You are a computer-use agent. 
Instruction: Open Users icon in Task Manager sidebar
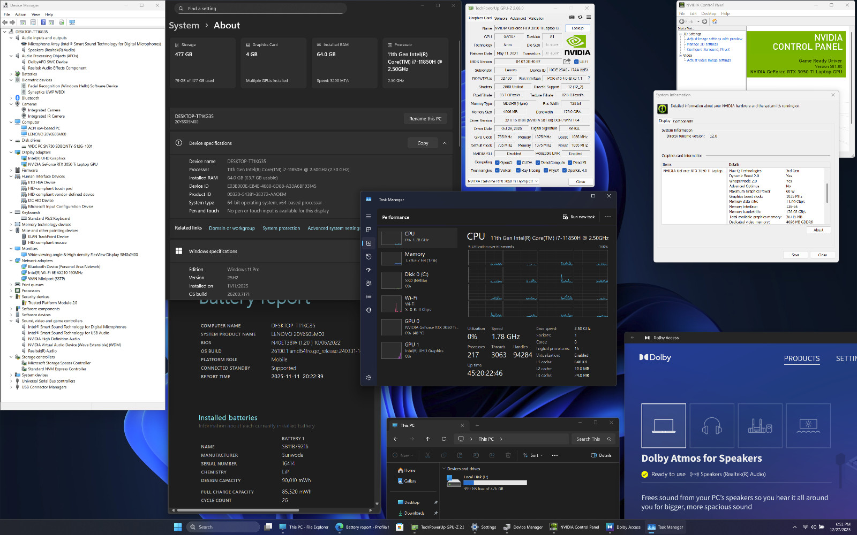[369, 284]
